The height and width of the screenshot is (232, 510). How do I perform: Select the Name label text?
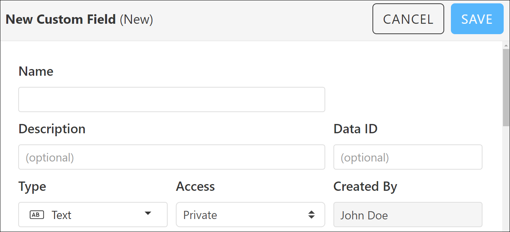(x=36, y=71)
